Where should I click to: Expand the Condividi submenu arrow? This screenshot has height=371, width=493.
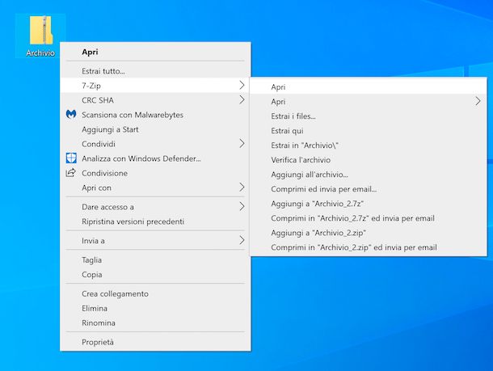pos(242,143)
